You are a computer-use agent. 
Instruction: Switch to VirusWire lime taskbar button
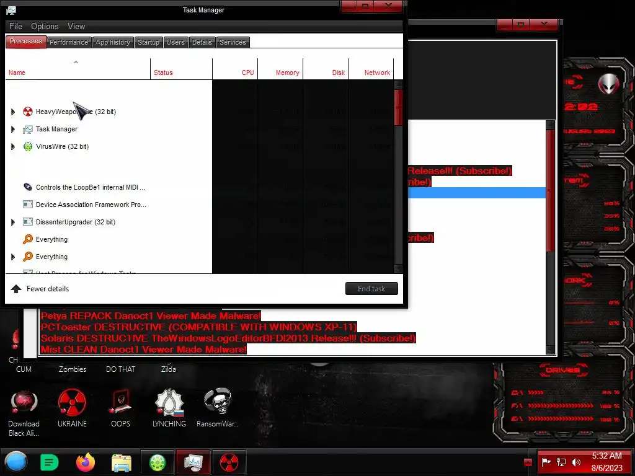pos(158,462)
